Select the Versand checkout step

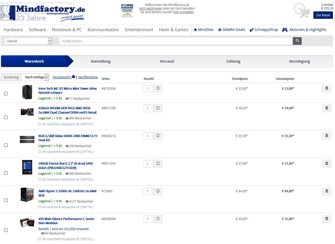point(167,61)
